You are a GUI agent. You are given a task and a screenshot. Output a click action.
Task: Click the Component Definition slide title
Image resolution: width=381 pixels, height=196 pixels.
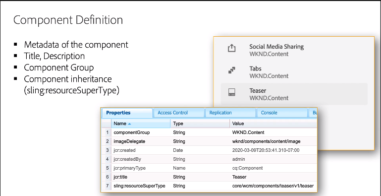coord(68,20)
